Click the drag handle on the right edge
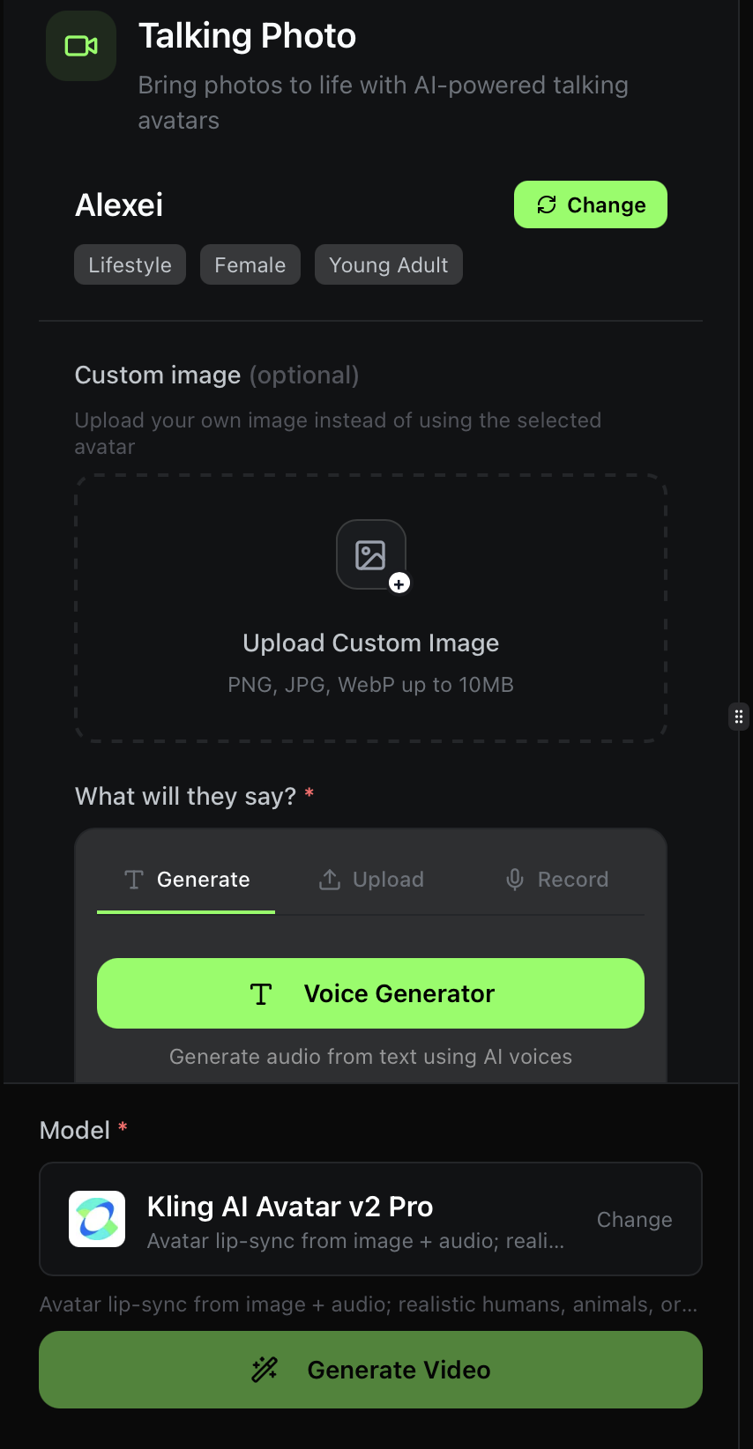 [738, 716]
